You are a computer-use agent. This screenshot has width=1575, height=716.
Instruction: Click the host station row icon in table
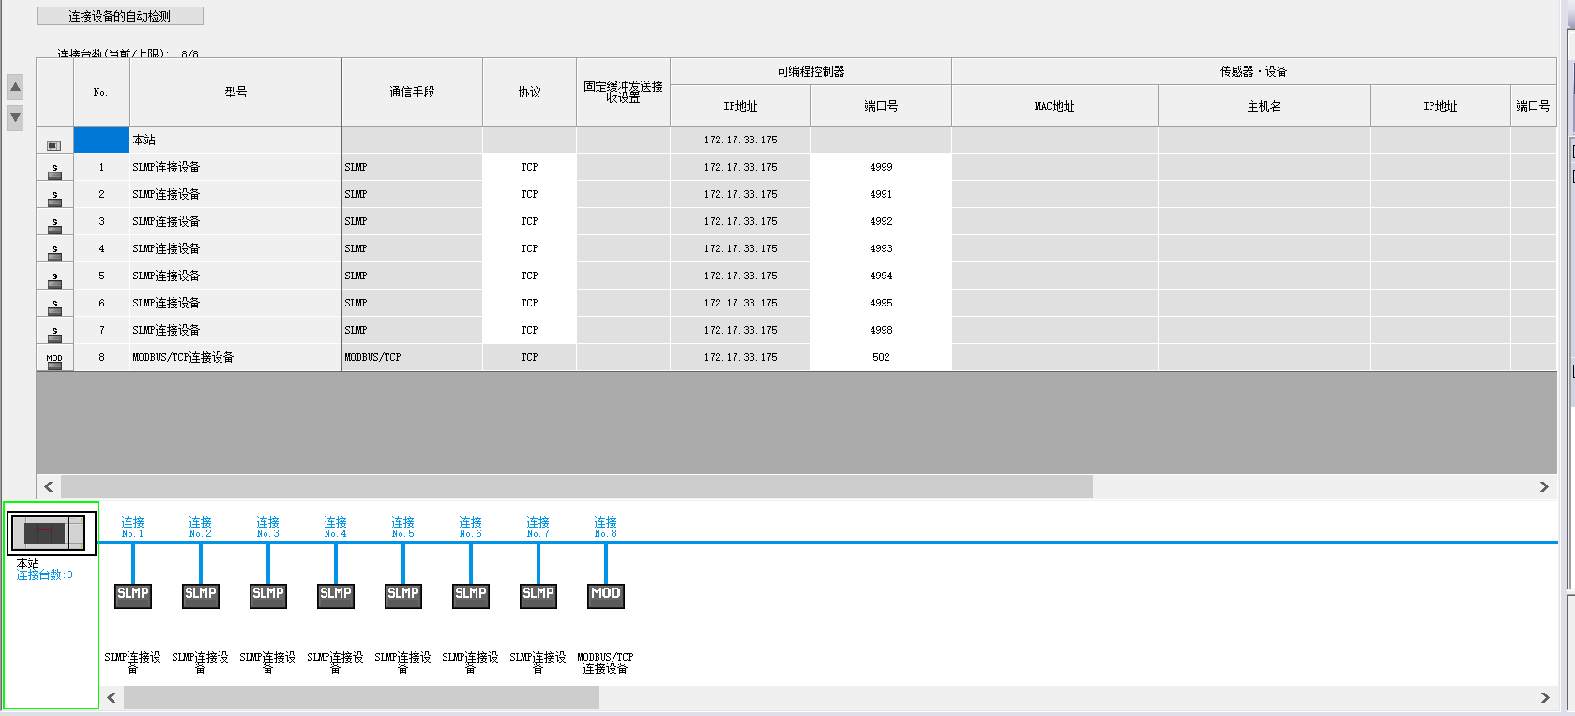(x=54, y=144)
